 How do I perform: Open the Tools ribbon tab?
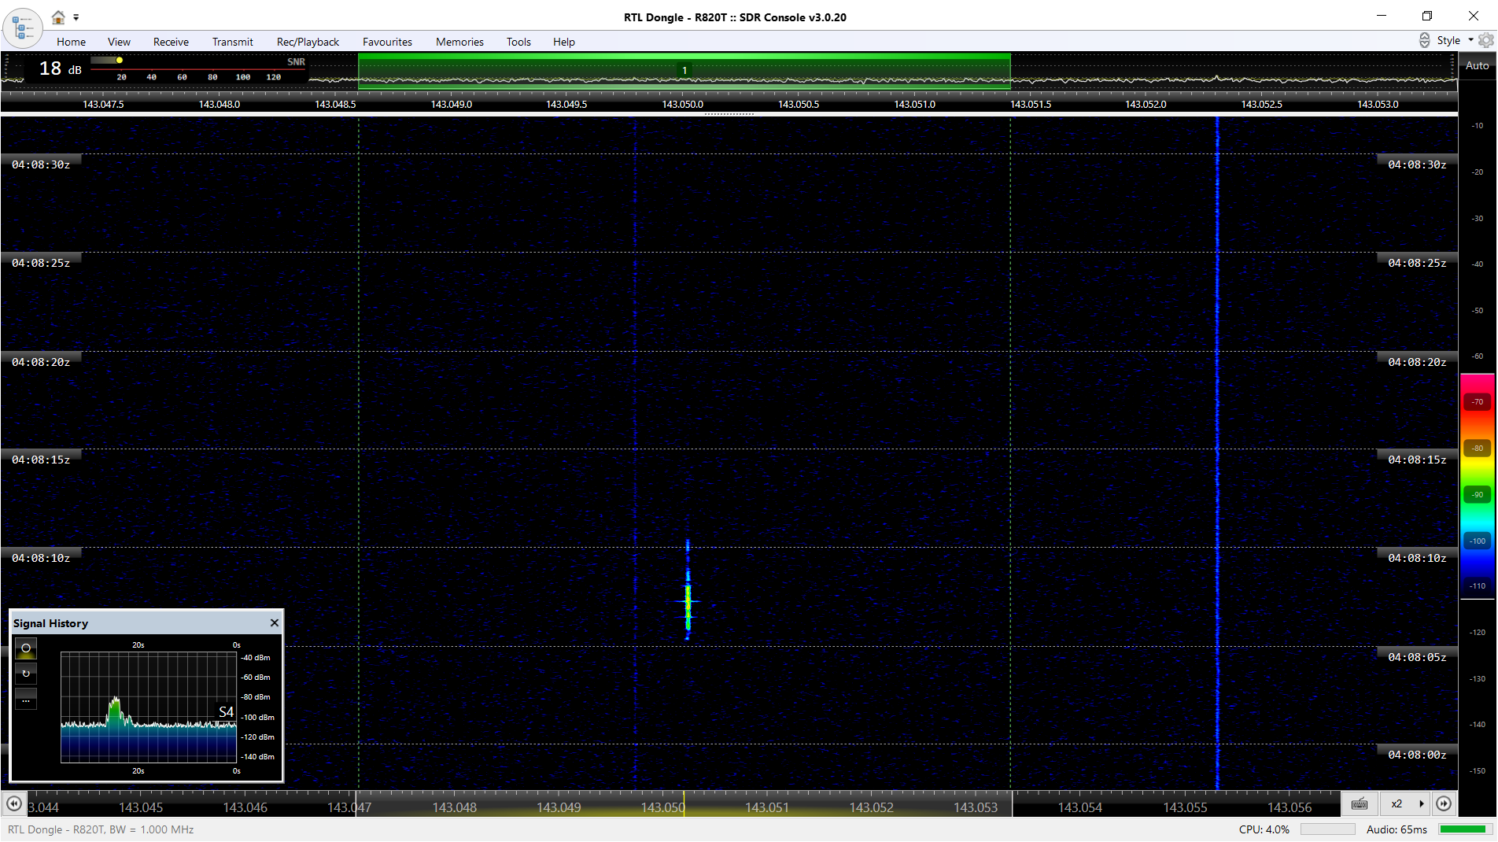[518, 42]
